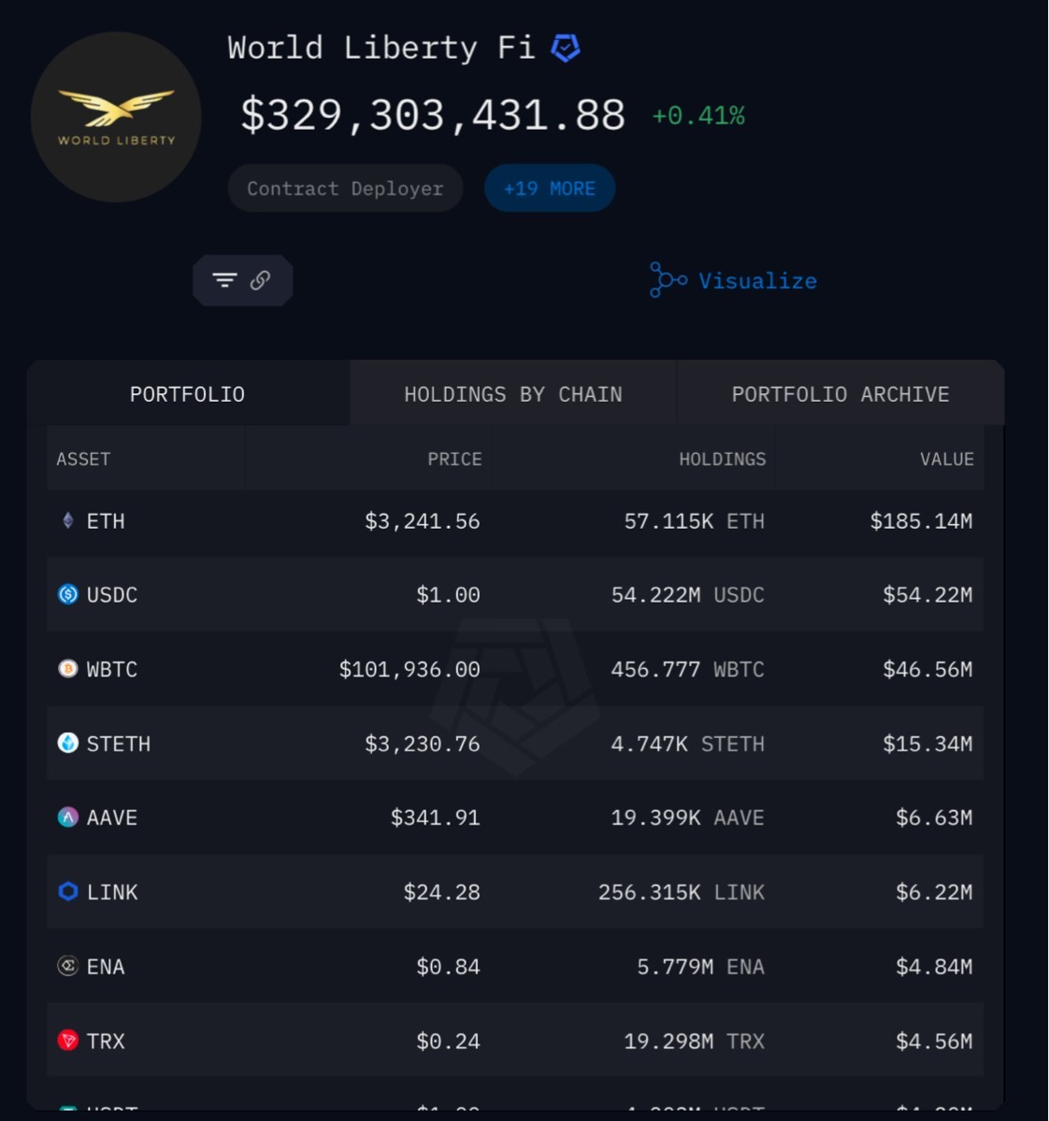Click the LINK token icon

(68, 891)
